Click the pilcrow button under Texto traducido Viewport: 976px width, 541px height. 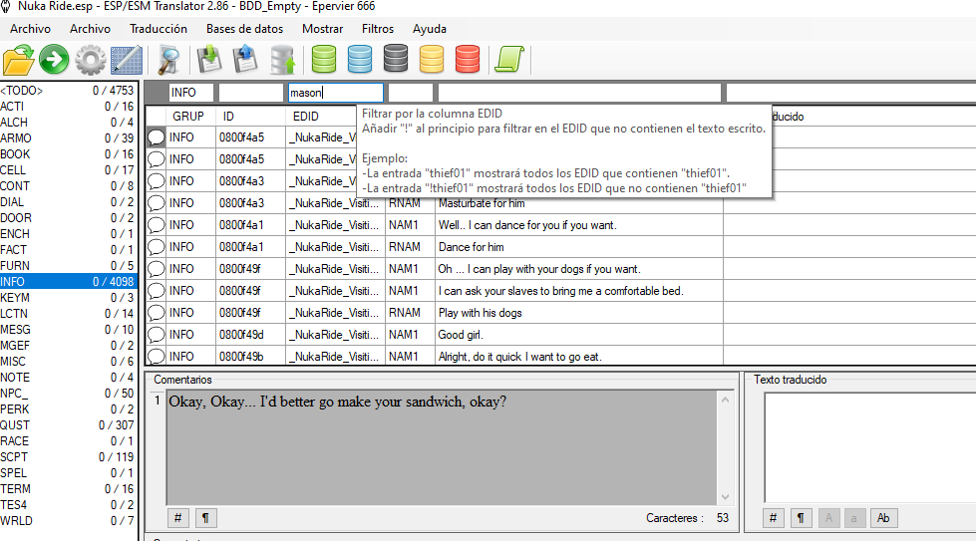coord(802,518)
